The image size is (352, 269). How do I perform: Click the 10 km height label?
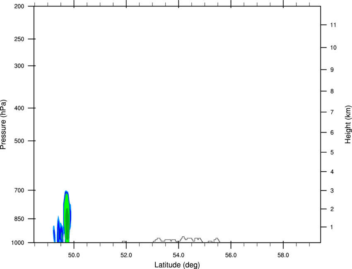click(x=333, y=48)
